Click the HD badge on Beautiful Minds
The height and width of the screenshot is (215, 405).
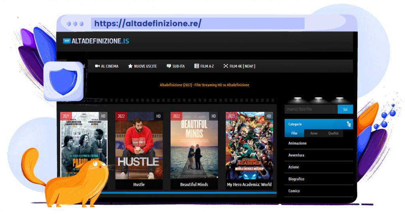click(214, 116)
